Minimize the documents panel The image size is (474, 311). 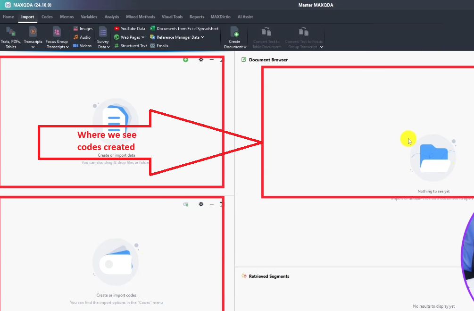(x=212, y=60)
